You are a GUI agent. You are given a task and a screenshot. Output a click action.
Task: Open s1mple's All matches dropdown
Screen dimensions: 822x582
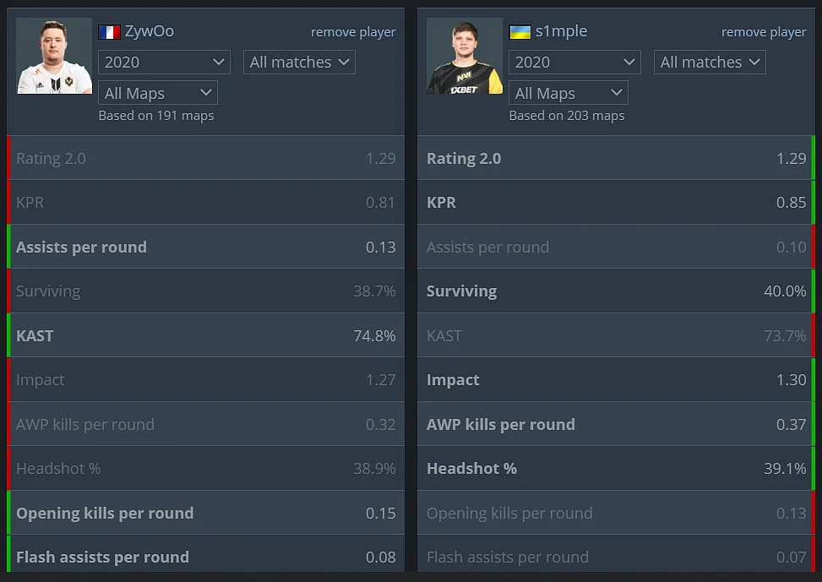(710, 63)
